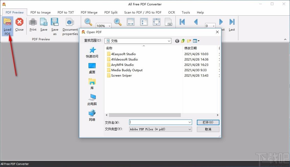Switch to PDF Merge tab
Screen dimensions: 290x167
pyautogui.click(x=89, y=12)
